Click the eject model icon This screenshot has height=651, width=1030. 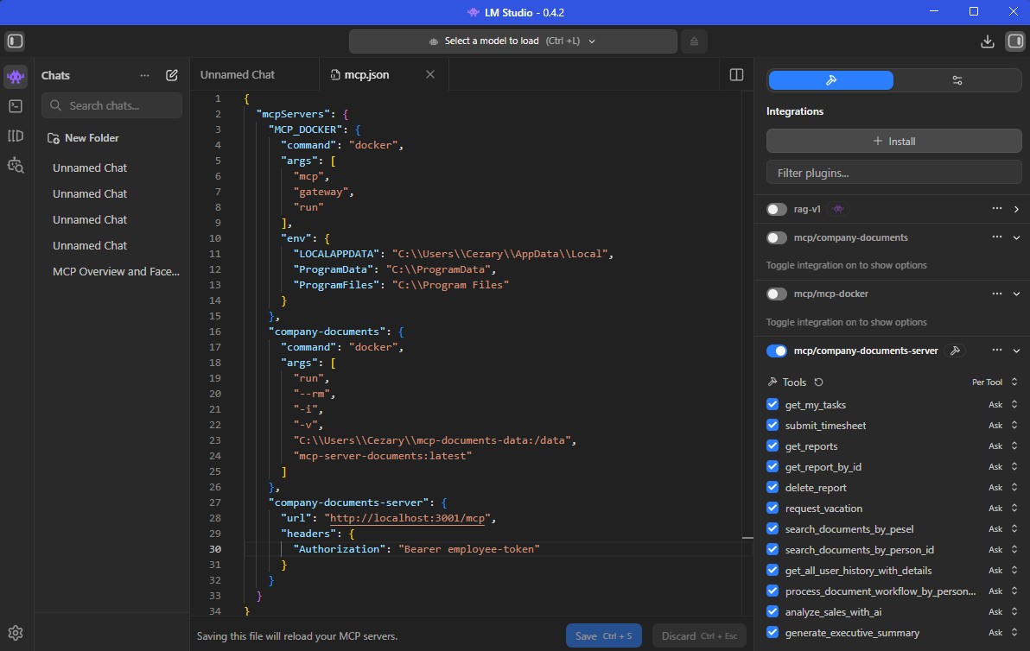click(x=694, y=41)
